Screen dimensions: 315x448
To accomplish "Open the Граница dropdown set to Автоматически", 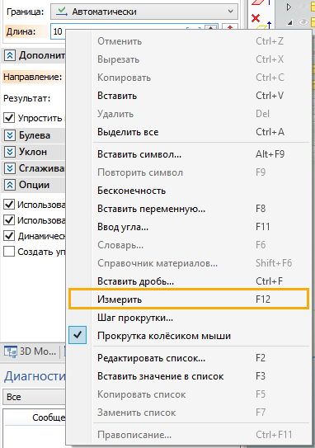I will pyautogui.click(x=144, y=12).
